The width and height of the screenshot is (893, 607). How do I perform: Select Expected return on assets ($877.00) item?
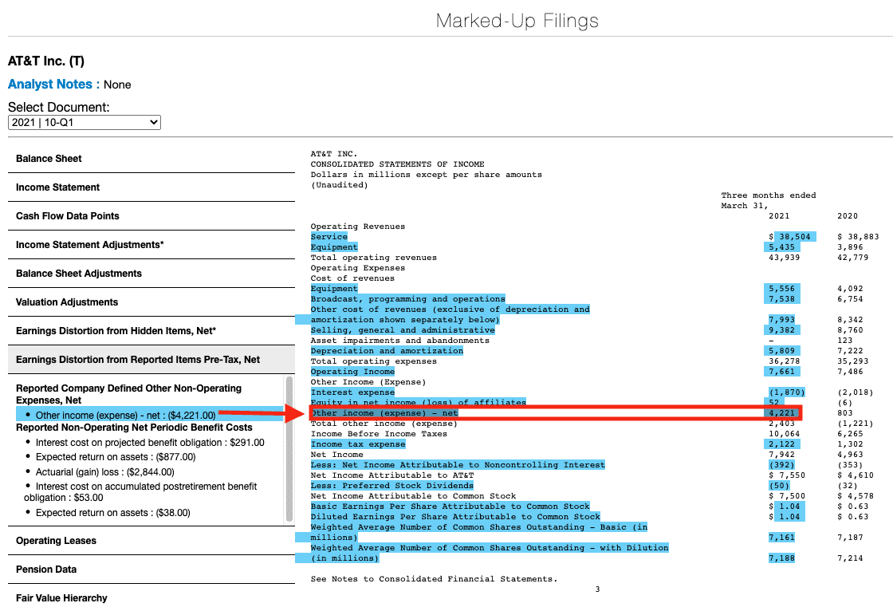point(116,457)
